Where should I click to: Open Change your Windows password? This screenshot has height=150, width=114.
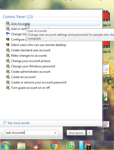(x=33, y=66)
